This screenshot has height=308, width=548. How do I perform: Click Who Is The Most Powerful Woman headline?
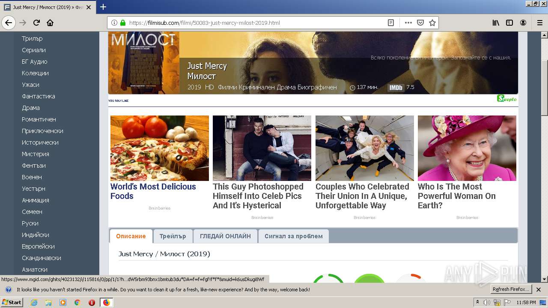pyautogui.click(x=457, y=196)
